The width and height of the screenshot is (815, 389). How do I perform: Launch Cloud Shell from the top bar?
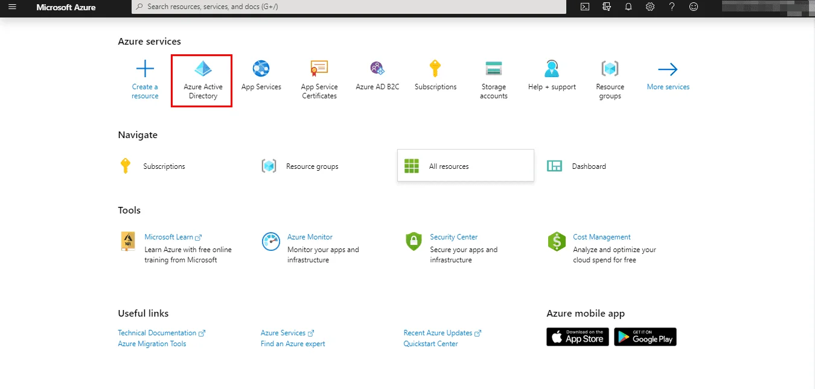(x=584, y=7)
